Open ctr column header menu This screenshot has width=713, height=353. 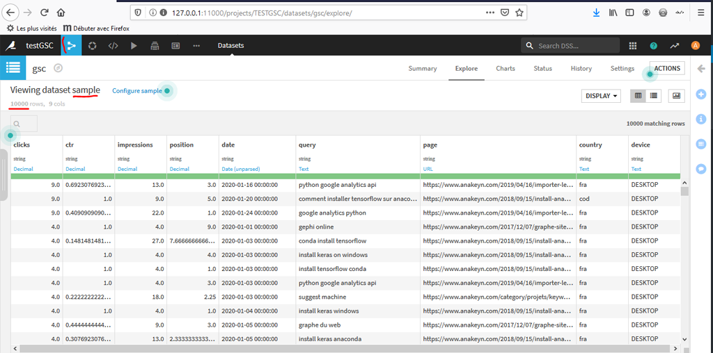pyautogui.click(x=70, y=145)
